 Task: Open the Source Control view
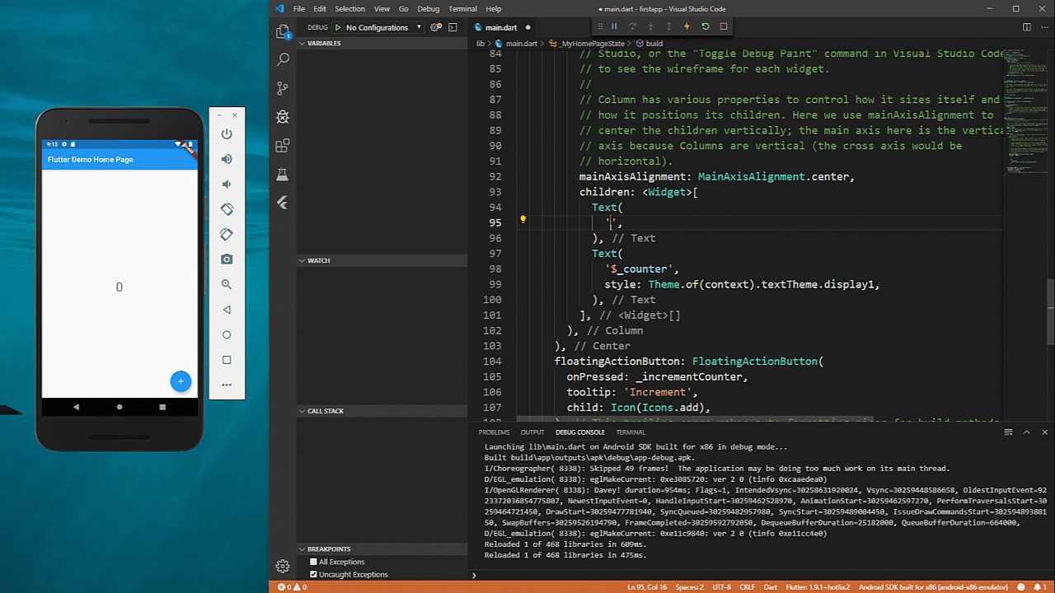coord(283,88)
